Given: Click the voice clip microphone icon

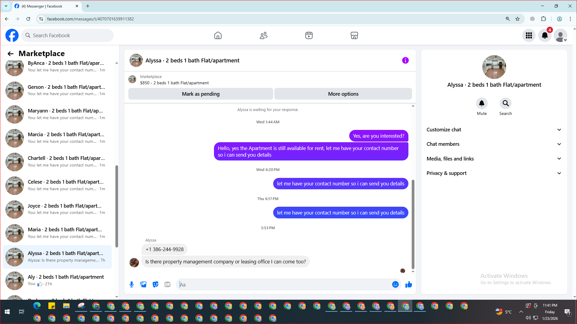Looking at the screenshot, I should tap(132, 284).
